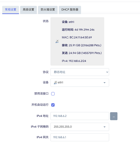Click the 发送 24.94 GB statistic
Screen dimensions: 140x143
point(82,53)
